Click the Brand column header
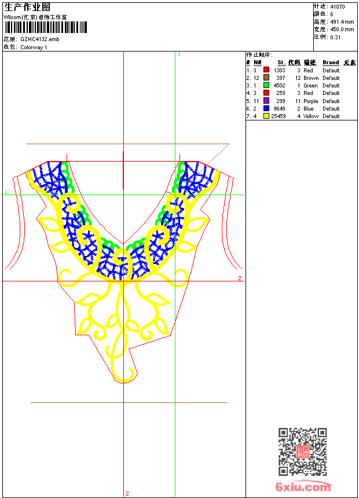This screenshot has width=359, height=498. click(331, 63)
